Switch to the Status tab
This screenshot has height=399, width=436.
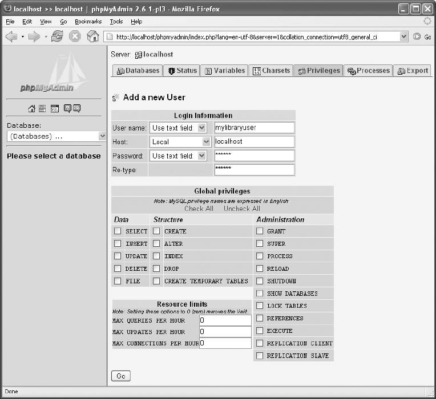(182, 71)
